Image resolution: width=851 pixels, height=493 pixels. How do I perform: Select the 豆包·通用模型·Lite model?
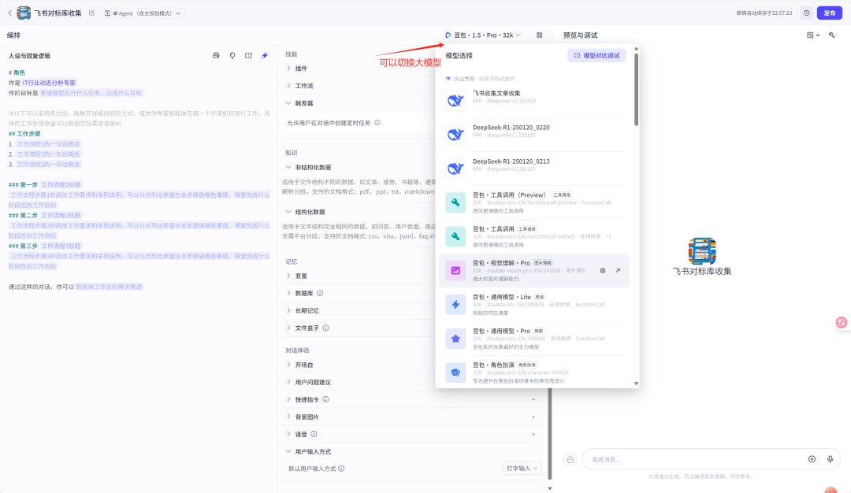point(534,304)
